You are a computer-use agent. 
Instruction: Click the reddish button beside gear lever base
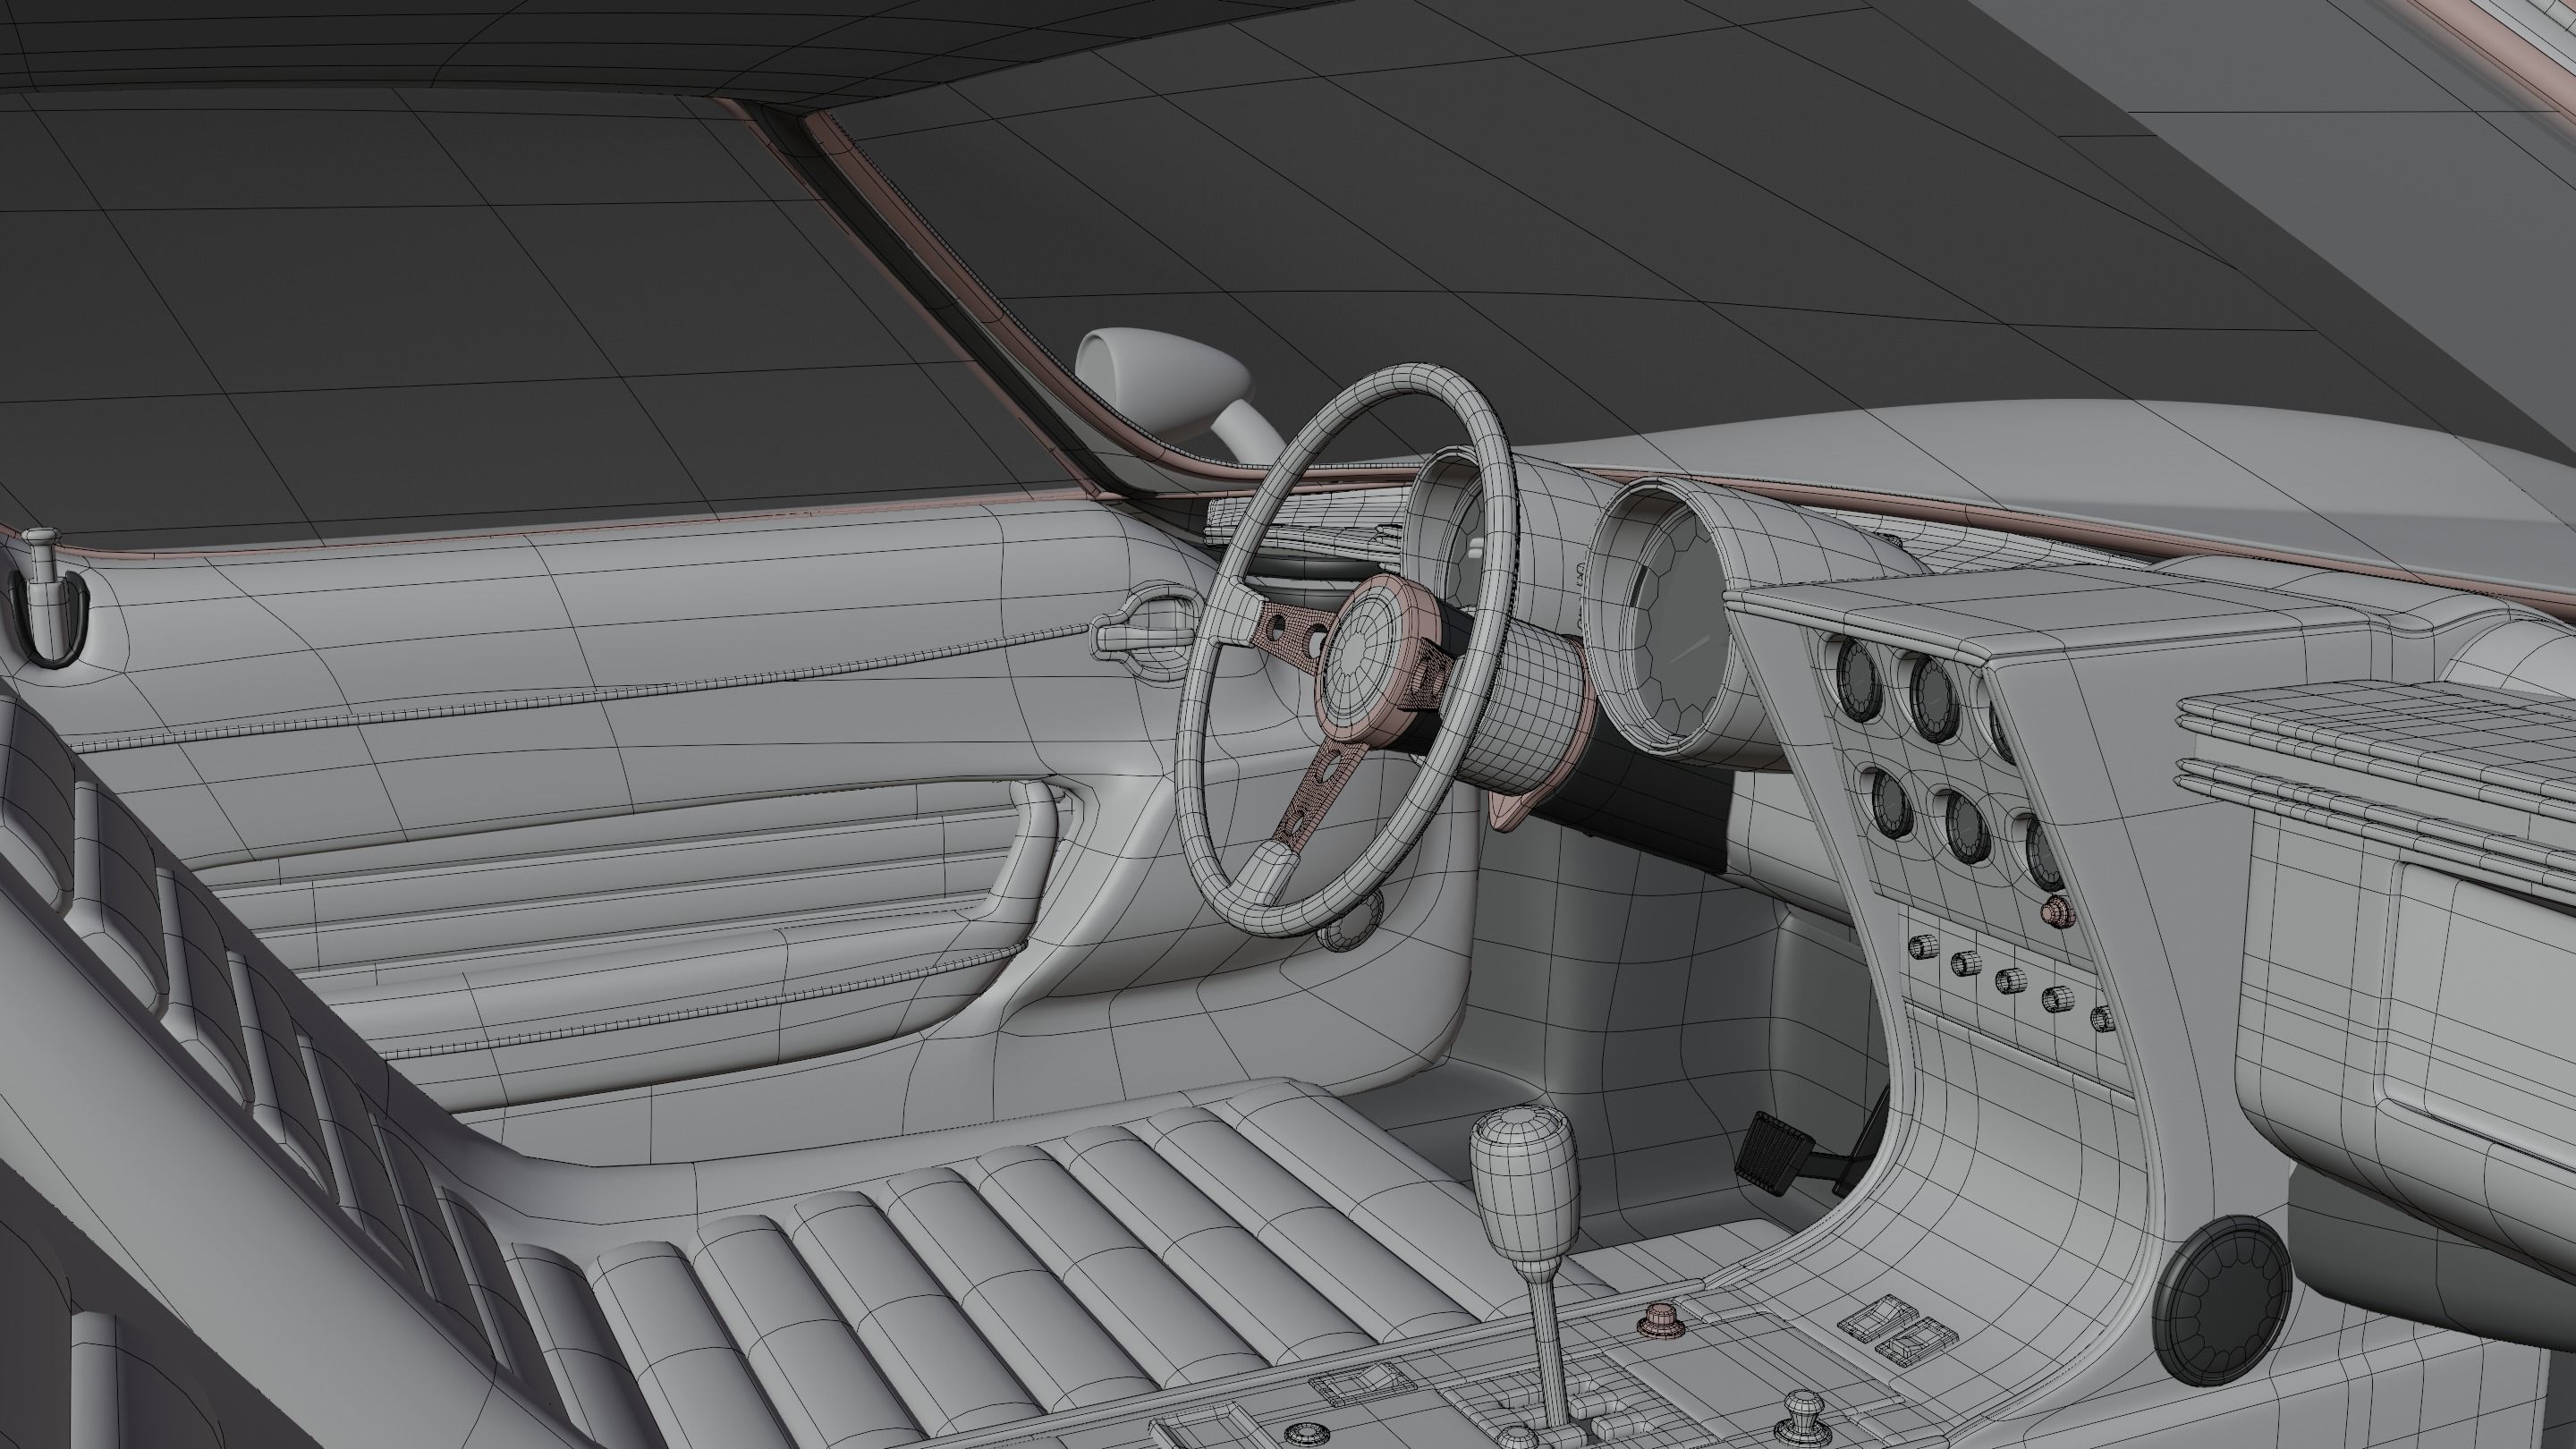(x=1661, y=1320)
